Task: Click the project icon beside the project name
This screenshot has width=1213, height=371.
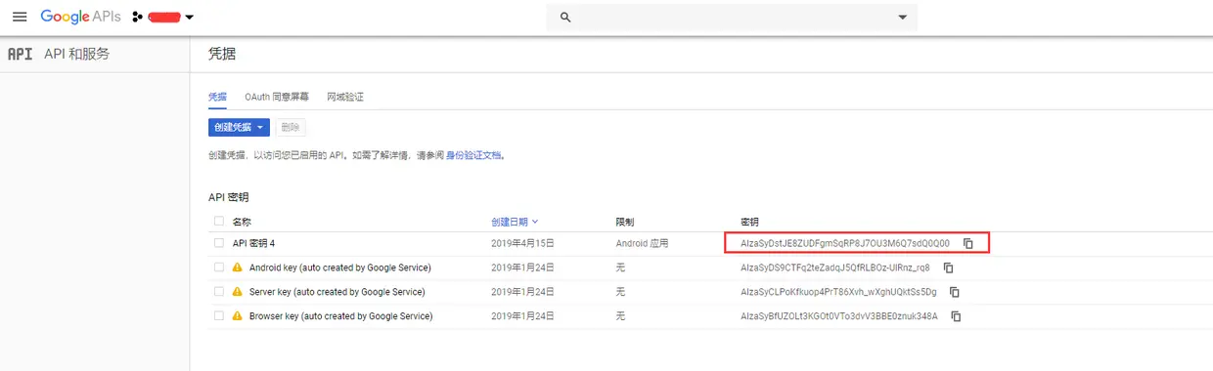Action: click(x=138, y=17)
